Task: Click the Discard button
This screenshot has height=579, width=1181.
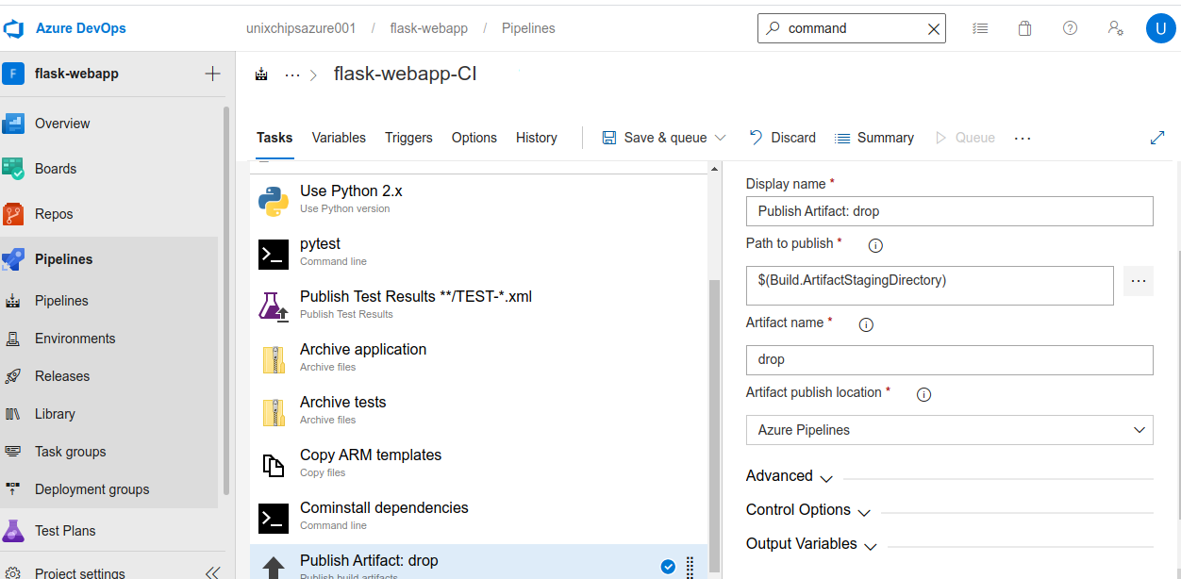Action: pyautogui.click(x=783, y=138)
